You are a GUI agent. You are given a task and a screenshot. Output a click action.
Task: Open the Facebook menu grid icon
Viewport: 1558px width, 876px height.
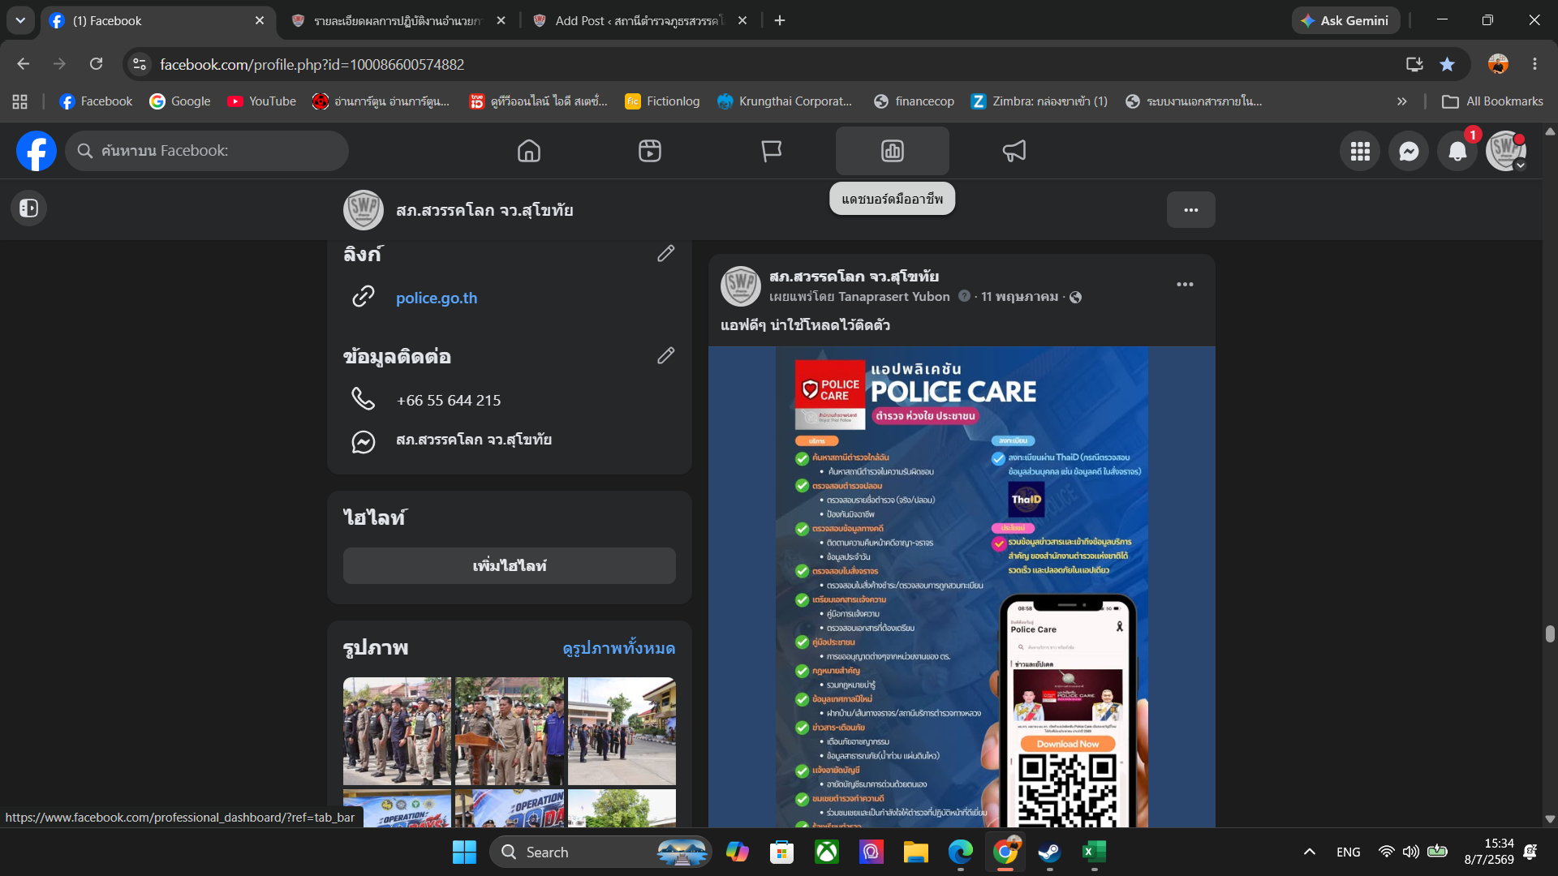tap(1360, 151)
